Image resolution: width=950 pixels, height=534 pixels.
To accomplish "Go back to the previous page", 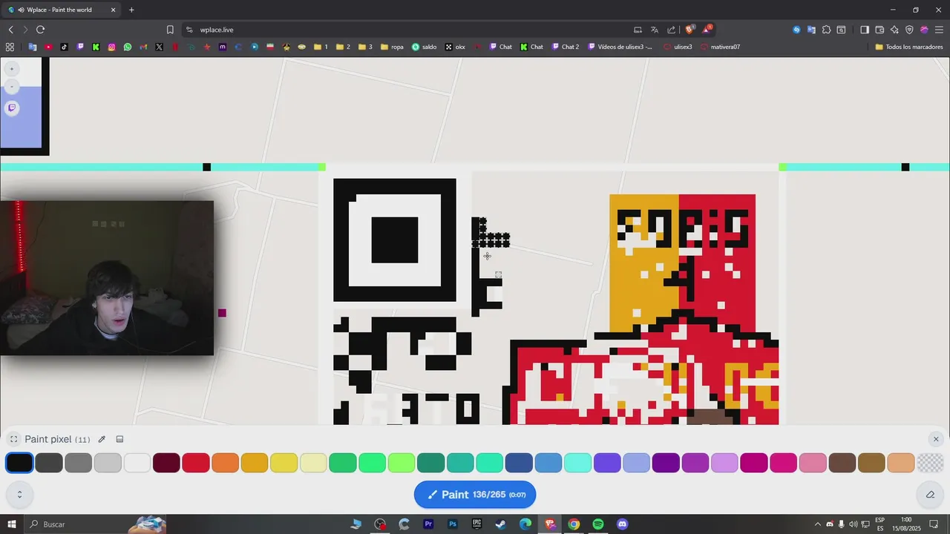I will coord(11,30).
